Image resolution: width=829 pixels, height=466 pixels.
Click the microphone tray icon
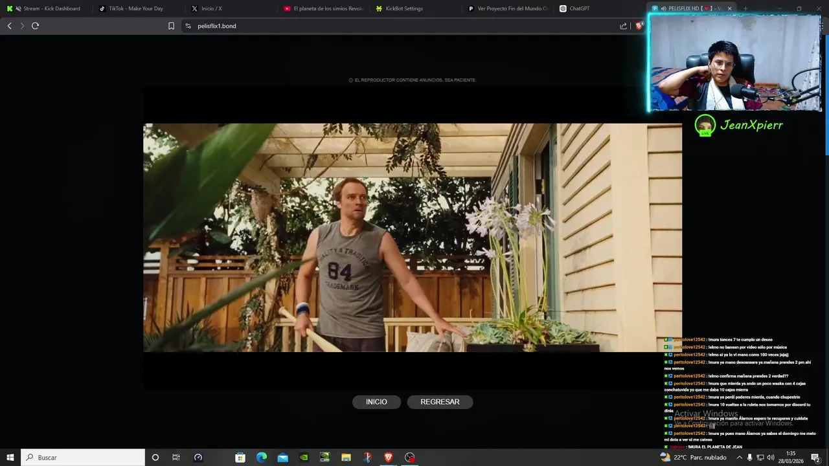pos(750,458)
